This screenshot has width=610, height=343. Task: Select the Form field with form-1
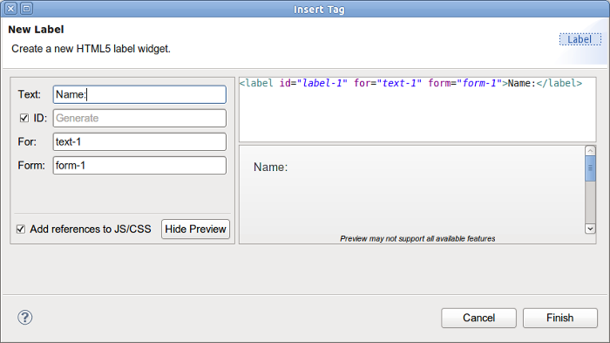139,165
